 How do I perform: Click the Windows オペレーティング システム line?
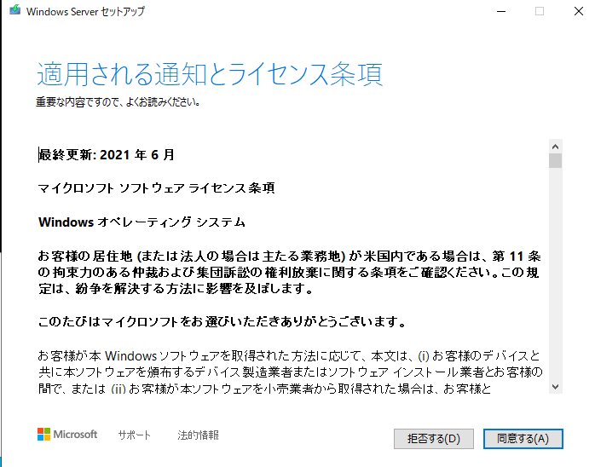[x=142, y=222]
